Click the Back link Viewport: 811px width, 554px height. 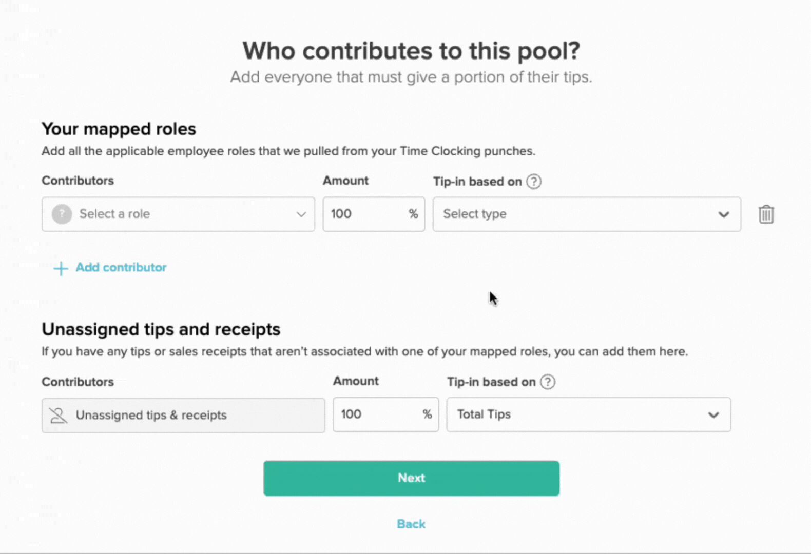click(411, 524)
